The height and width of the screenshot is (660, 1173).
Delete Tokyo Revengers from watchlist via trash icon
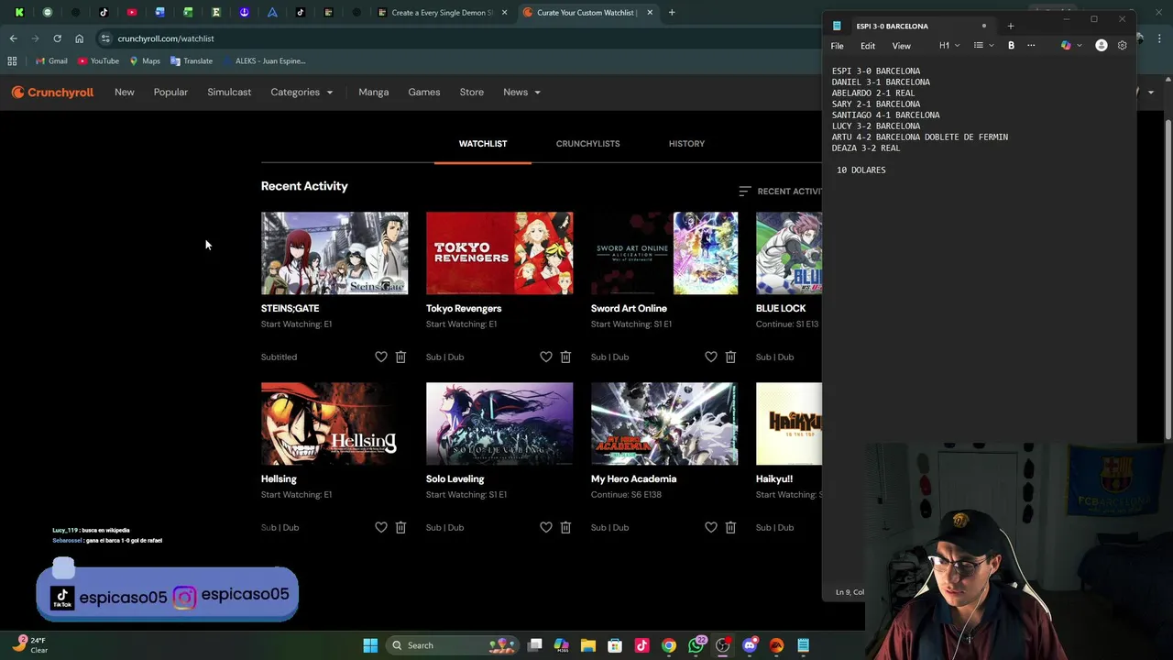[x=565, y=357]
